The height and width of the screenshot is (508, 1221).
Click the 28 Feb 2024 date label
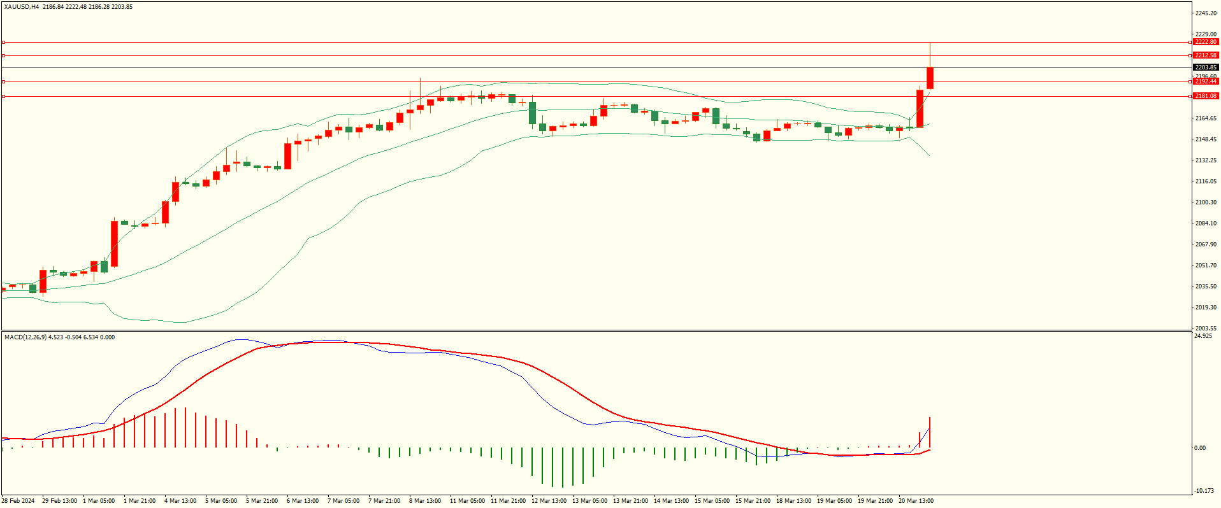[18, 501]
